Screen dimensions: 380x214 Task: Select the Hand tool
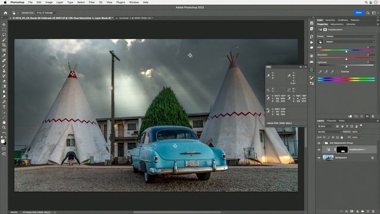(x=4, y=122)
